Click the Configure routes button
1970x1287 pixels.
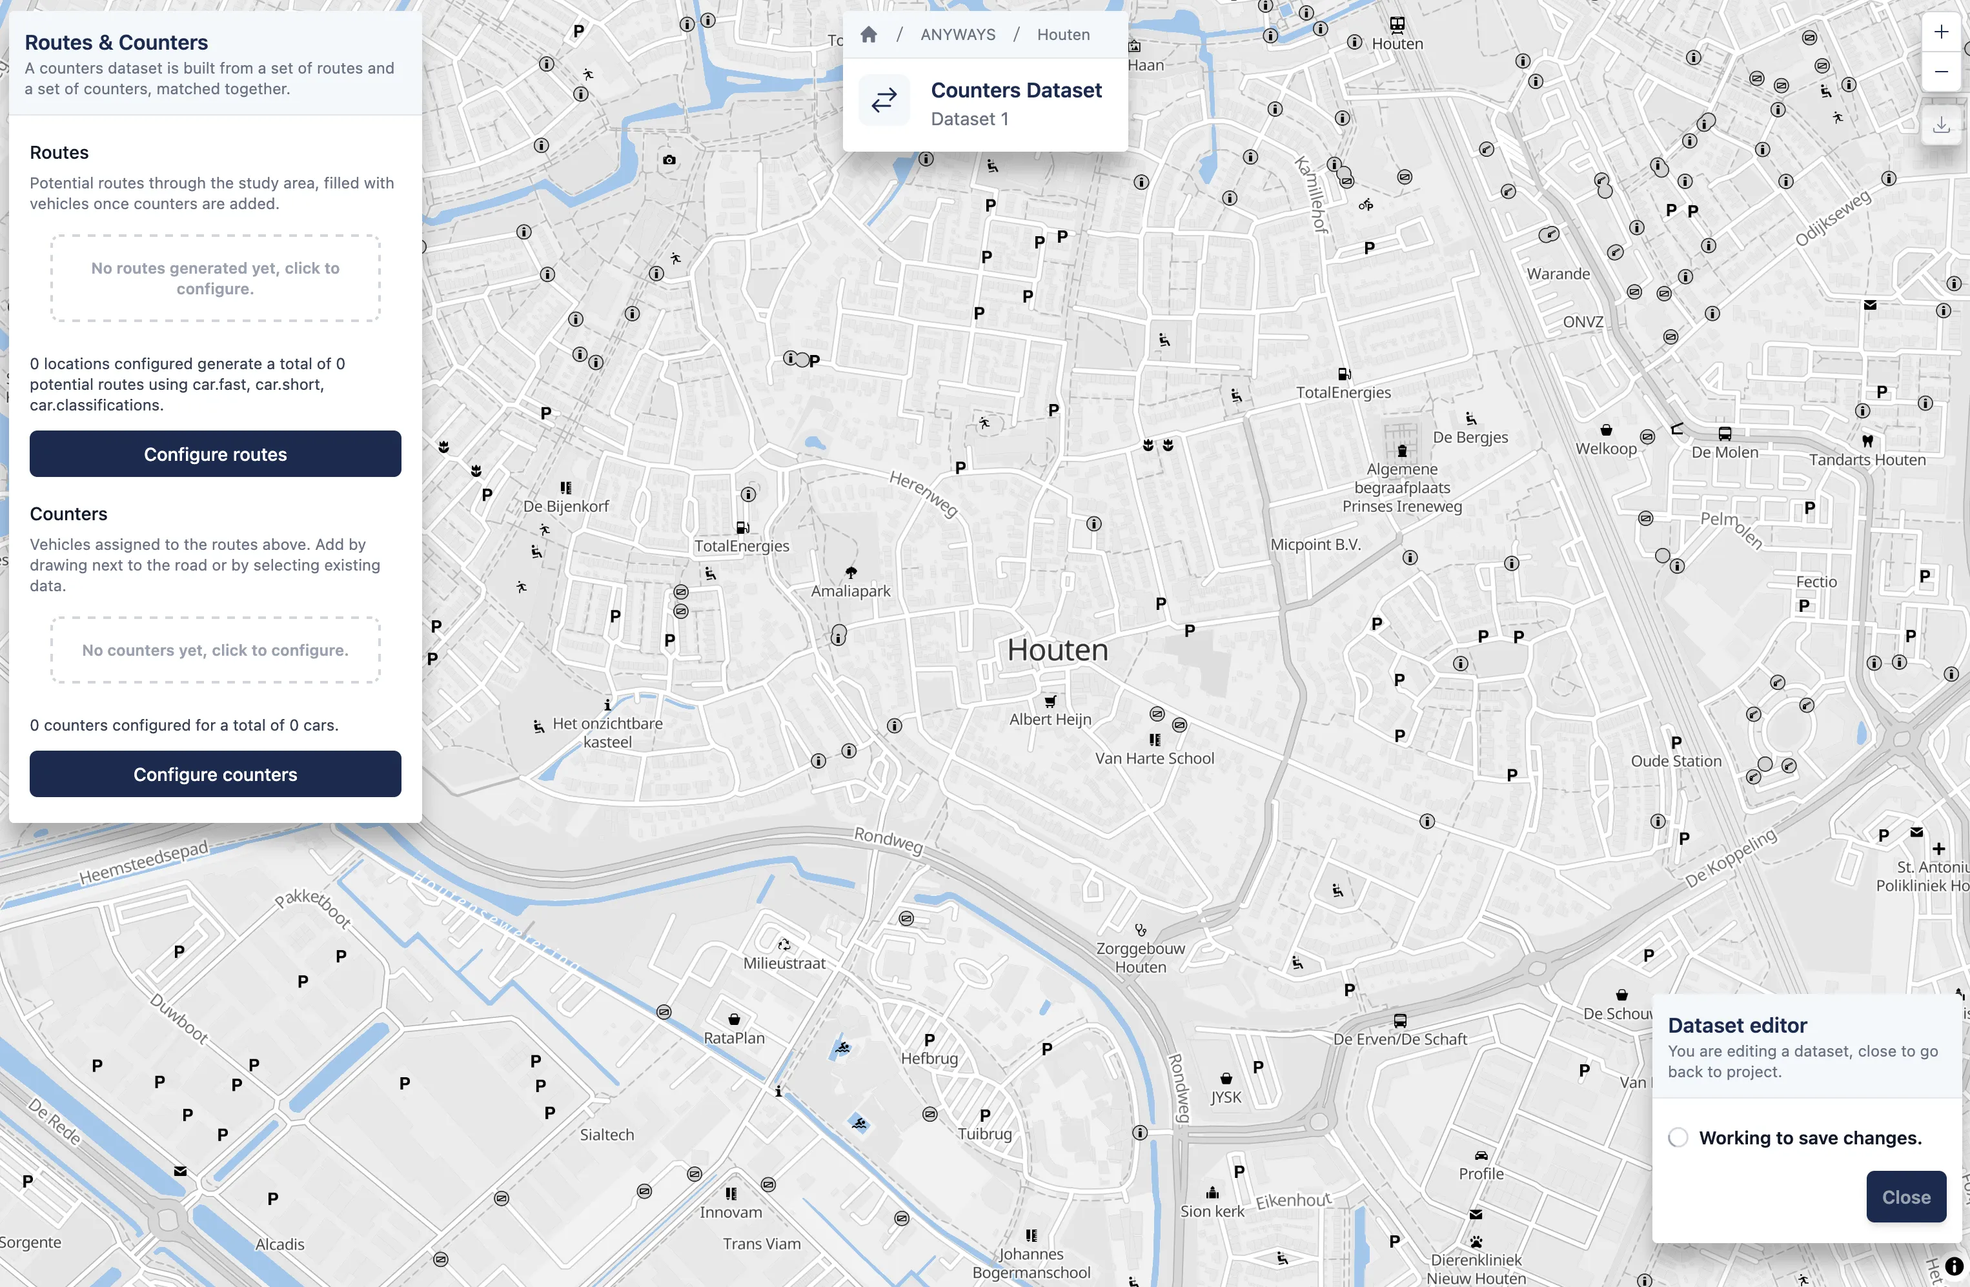coord(215,454)
